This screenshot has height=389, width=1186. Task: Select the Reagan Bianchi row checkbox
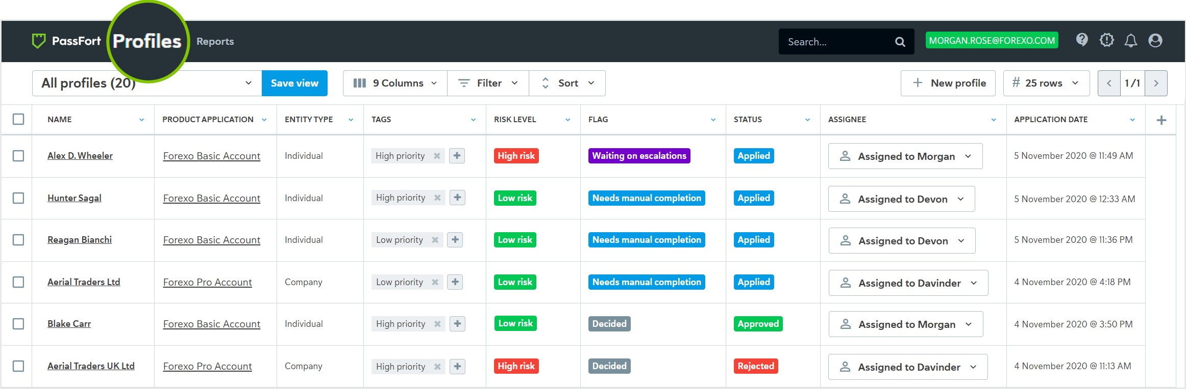(18, 240)
